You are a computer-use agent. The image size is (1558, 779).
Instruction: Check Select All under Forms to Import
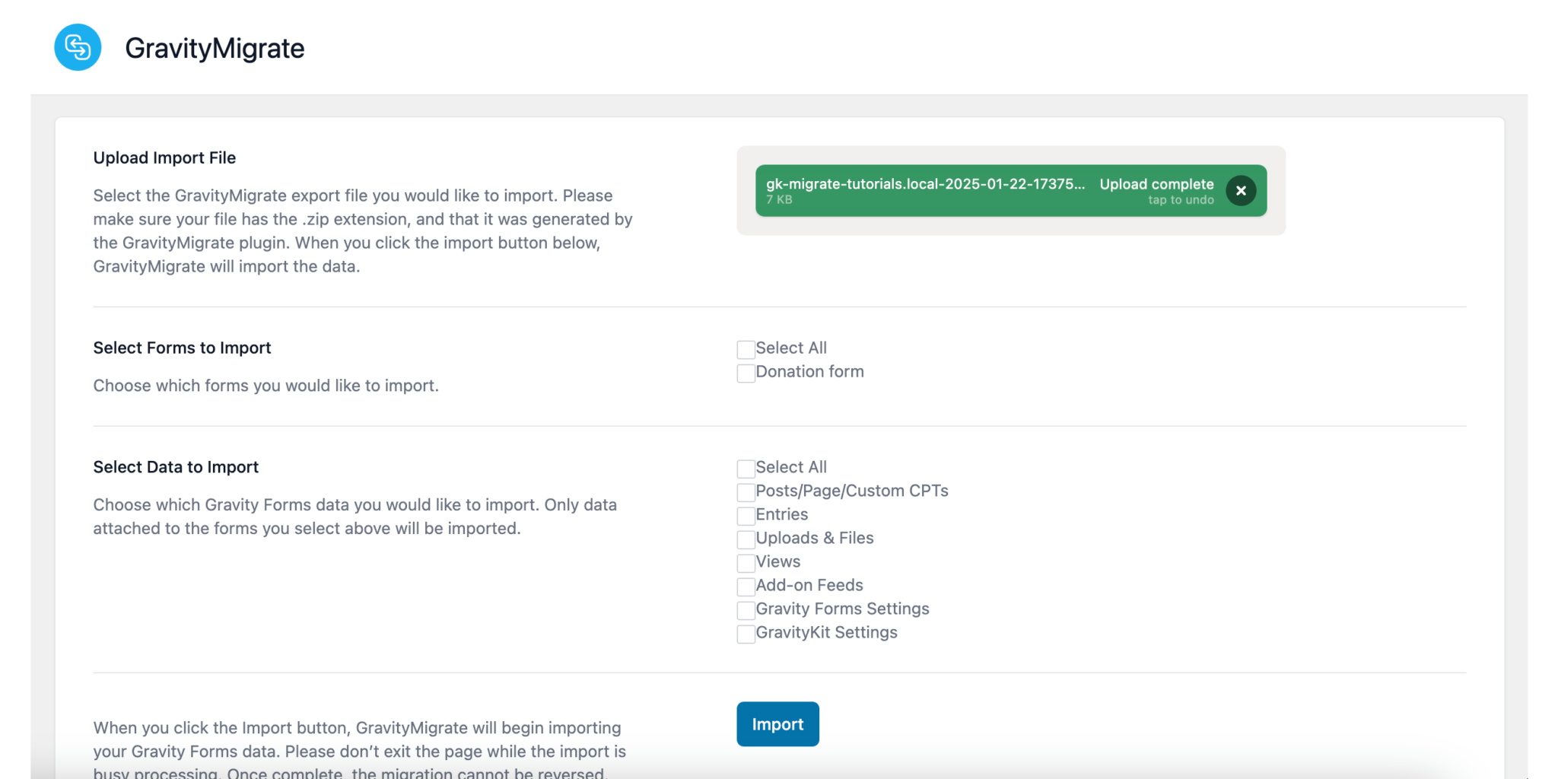tap(746, 349)
